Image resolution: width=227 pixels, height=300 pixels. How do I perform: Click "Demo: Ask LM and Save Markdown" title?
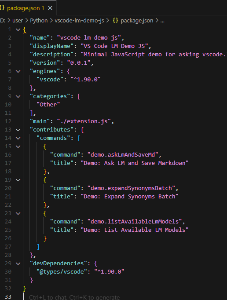click(x=135, y=163)
